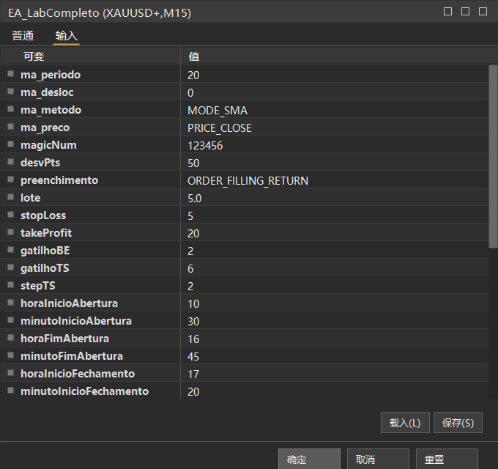Edit the stepTS value 2
Screen dimensions: 498x469
(x=335, y=286)
